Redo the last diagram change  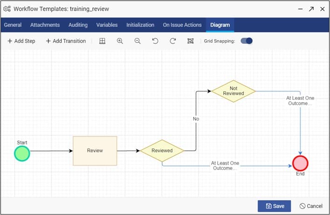pos(173,41)
